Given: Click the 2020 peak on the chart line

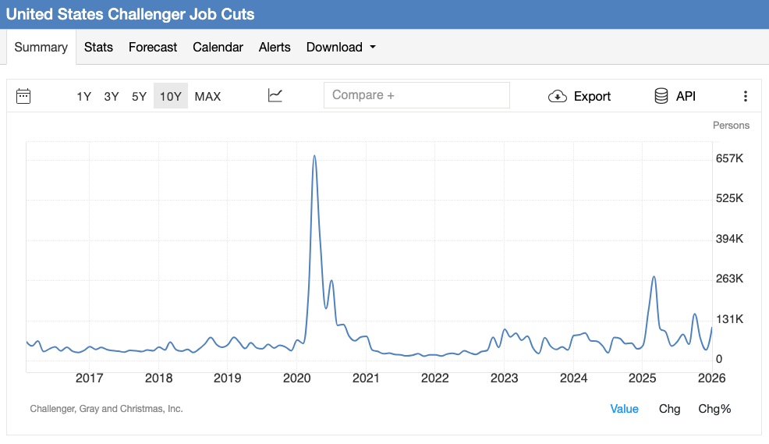Looking at the screenshot, I should (x=314, y=157).
